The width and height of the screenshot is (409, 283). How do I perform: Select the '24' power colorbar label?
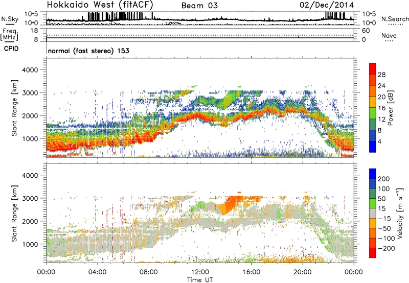(381, 86)
